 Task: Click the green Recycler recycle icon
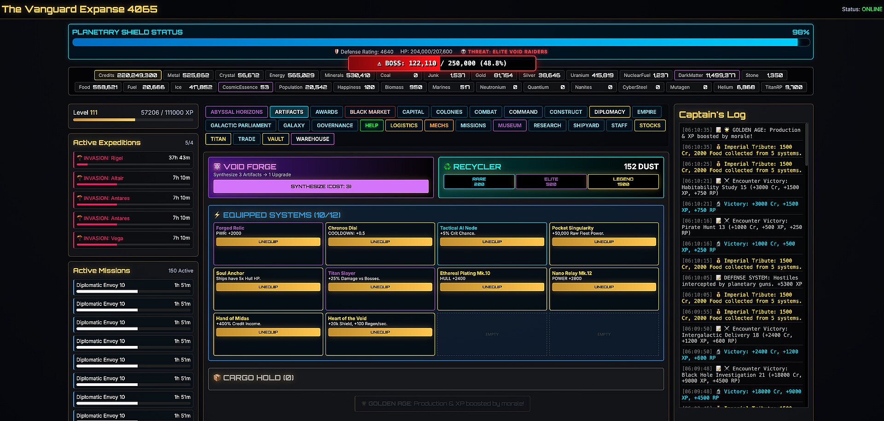[x=447, y=167]
